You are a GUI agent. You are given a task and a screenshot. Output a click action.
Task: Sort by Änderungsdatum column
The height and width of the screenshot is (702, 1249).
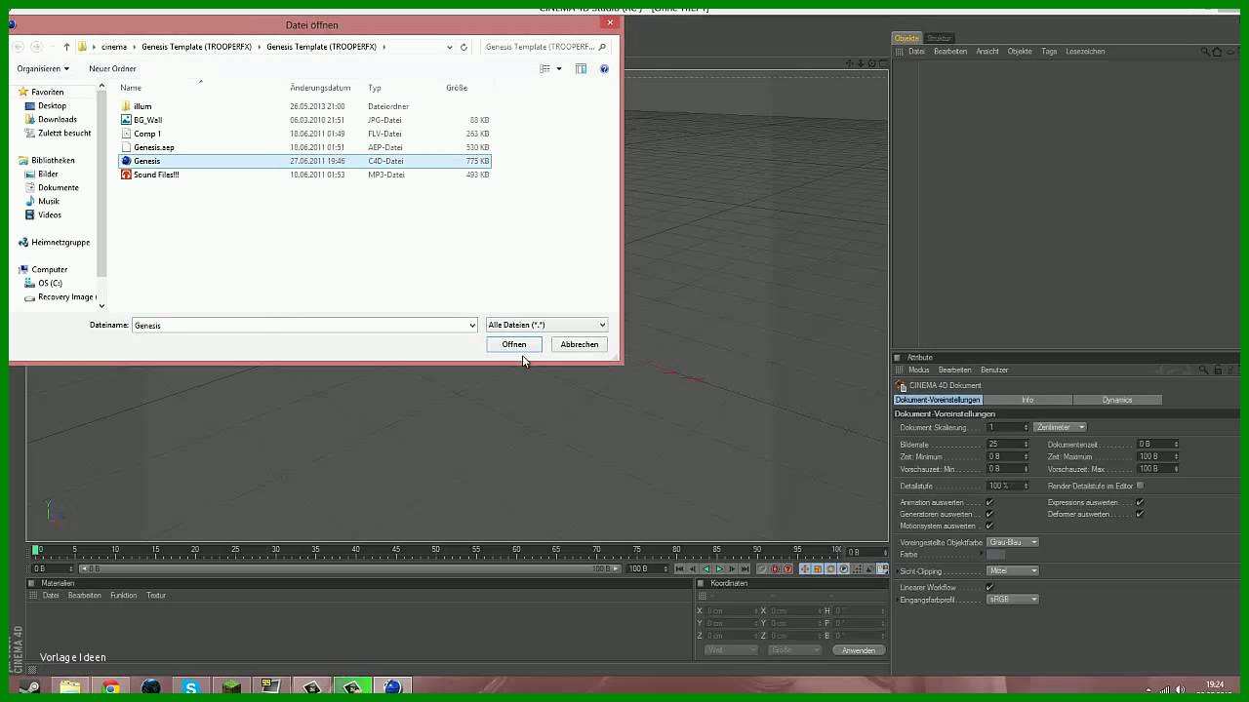[x=320, y=88]
